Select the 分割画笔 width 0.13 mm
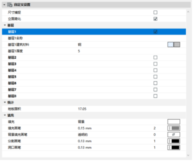This screenshot has height=161, width=193. [85, 141]
